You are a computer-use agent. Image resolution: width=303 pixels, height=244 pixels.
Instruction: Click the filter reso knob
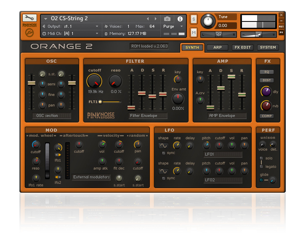(115, 81)
